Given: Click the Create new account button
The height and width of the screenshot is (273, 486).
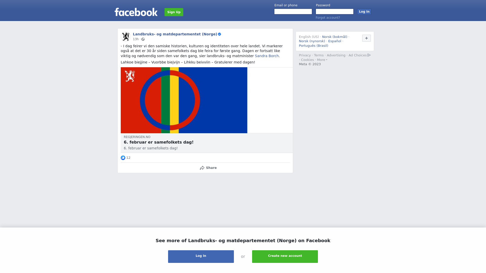Looking at the screenshot, I should point(285,257).
